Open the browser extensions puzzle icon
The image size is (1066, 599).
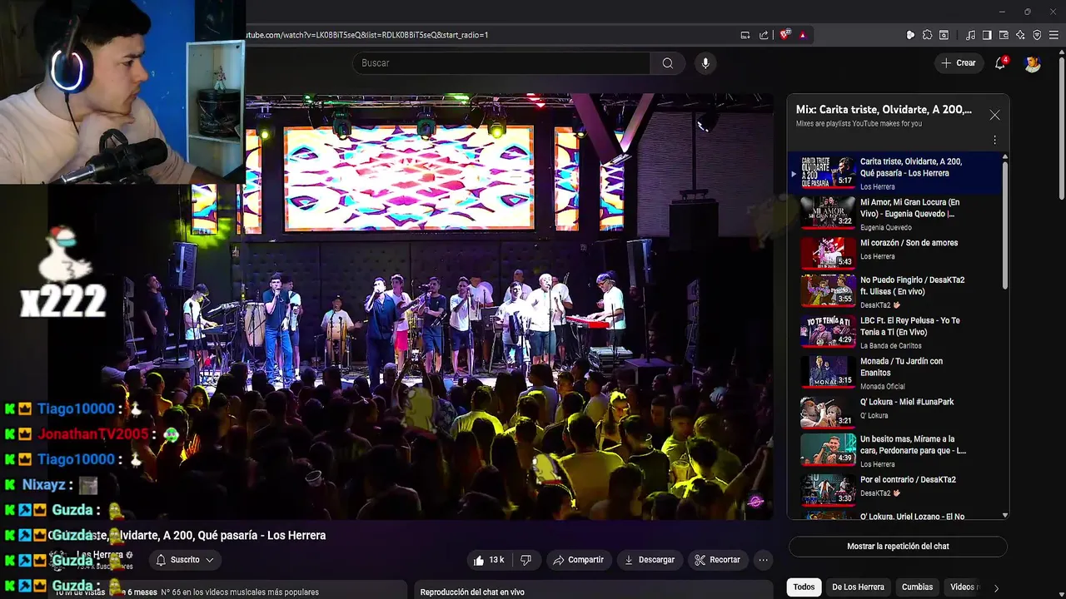coord(927,35)
